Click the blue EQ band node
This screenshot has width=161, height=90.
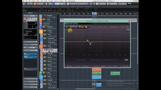click(90, 44)
